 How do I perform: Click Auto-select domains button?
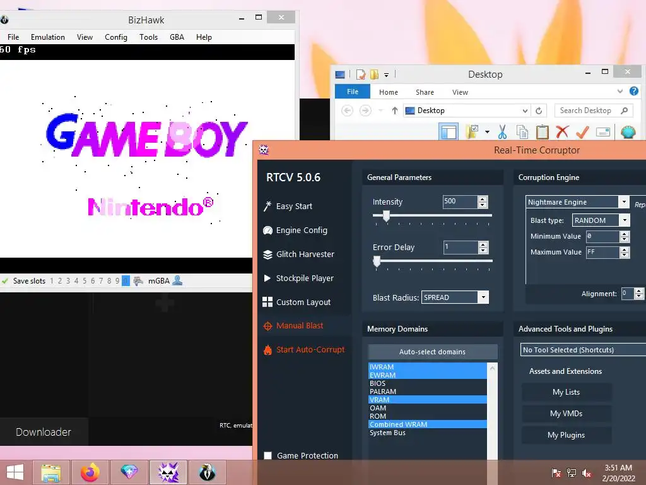tap(432, 352)
